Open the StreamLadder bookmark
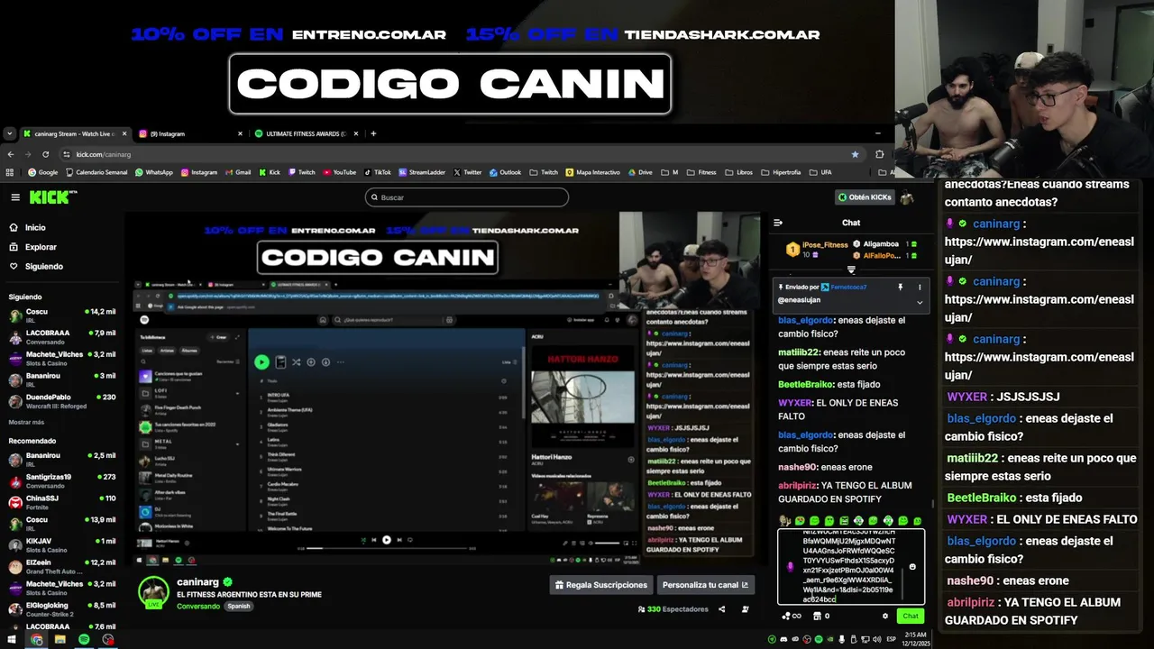The width and height of the screenshot is (1154, 649). [422, 172]
